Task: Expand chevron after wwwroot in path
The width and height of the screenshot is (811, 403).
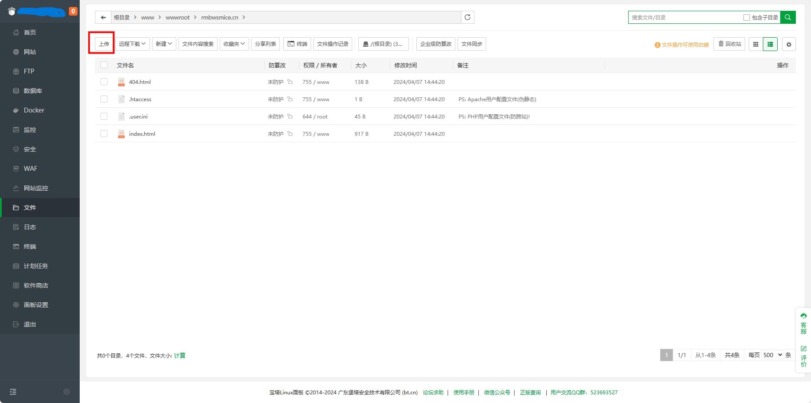Action: pos(195,17)
